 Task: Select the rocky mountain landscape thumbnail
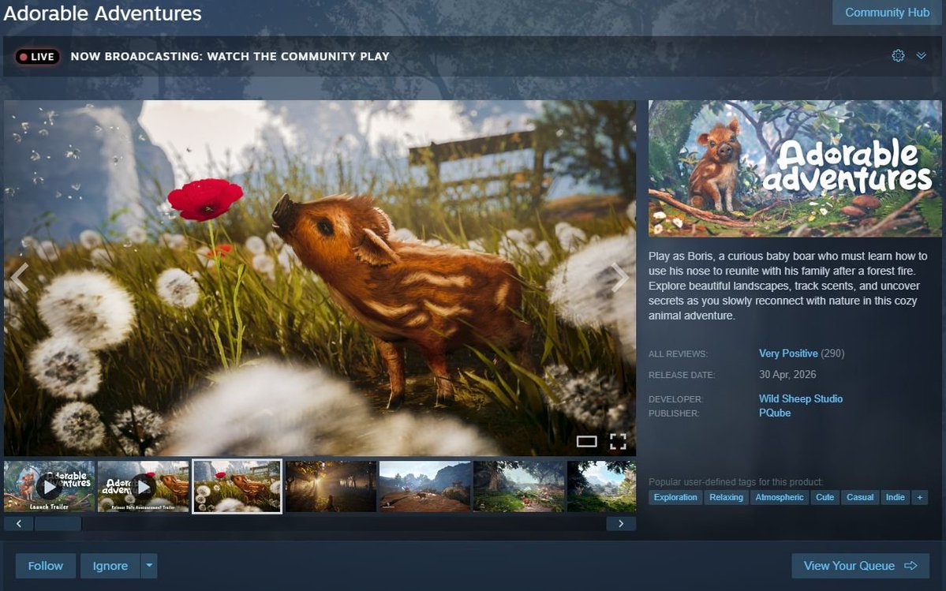[424, 486]
